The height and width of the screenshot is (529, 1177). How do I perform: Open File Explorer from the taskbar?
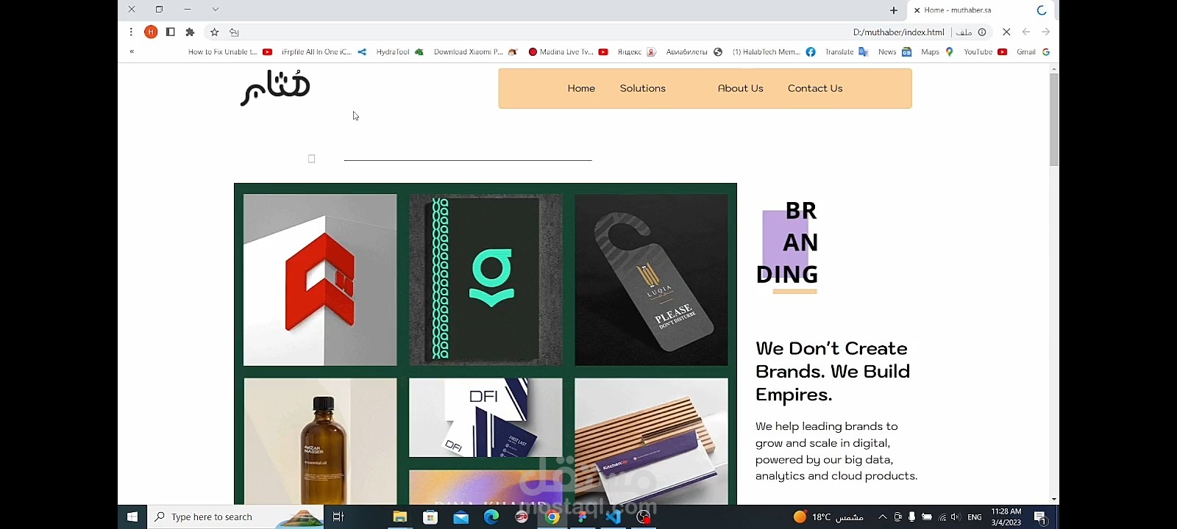pyautogui.click(x=399, y=517)
